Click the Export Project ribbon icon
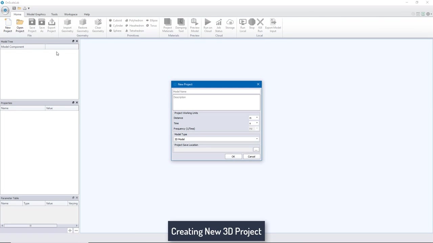Screen dimensions: 433x243 tap(51, 26)
